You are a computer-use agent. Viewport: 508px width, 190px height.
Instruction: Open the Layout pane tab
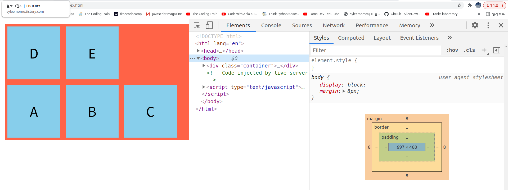pos(382,38)
